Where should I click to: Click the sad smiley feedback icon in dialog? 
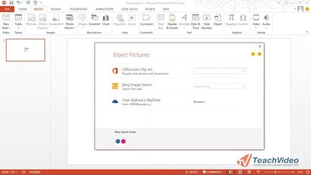coord(259,54)
